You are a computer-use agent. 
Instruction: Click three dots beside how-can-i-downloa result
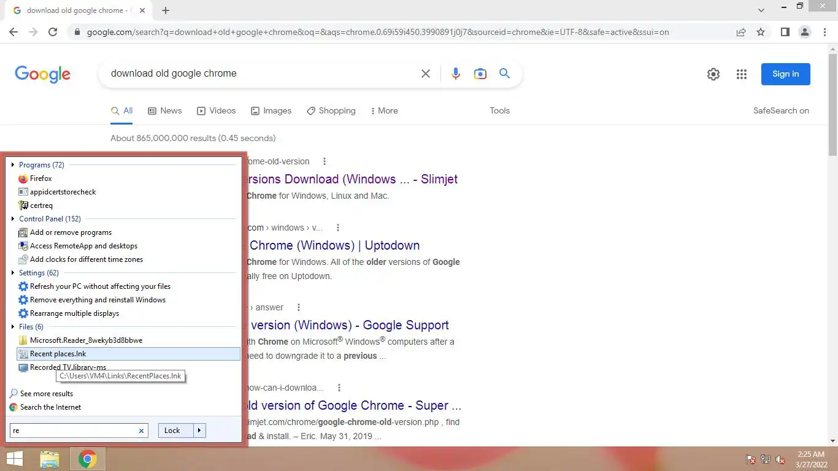[339, 388]
